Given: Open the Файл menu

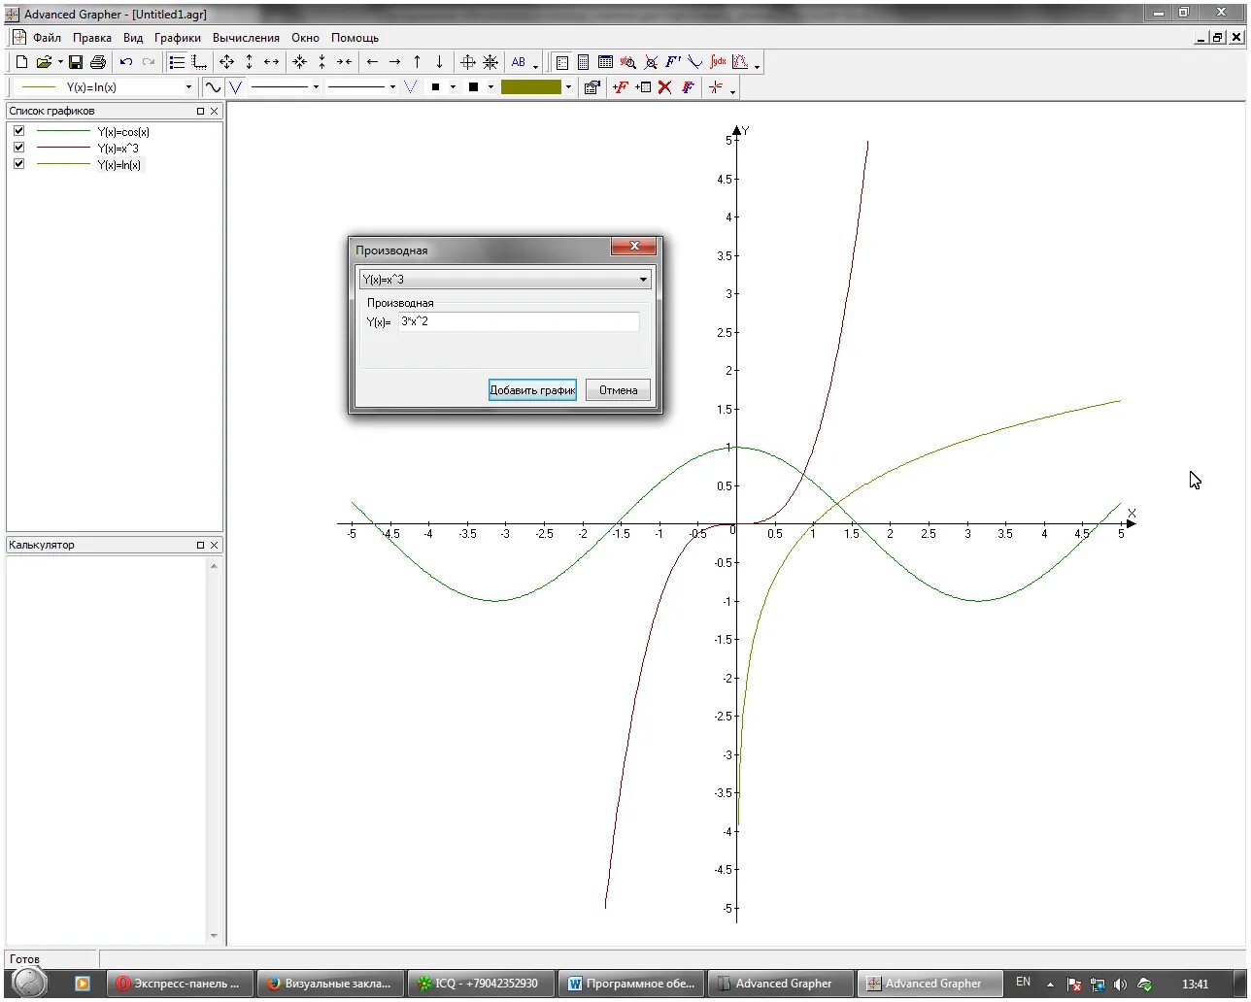Looking at the screenshot, I should click(x=47, y=38).
